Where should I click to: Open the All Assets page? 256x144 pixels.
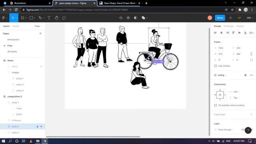[x=12, y=52]
